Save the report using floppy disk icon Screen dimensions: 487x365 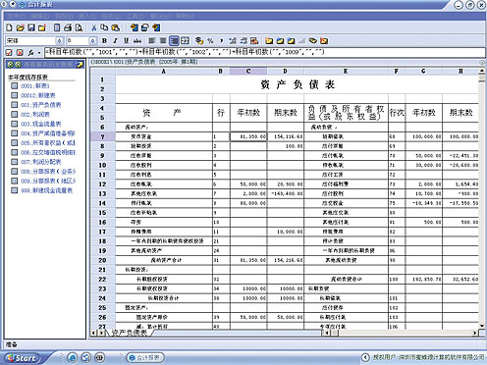click(x=31, y=27)
